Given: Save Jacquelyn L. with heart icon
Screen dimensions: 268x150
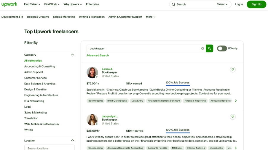Looking at the screenshot, I should [233, 117].
